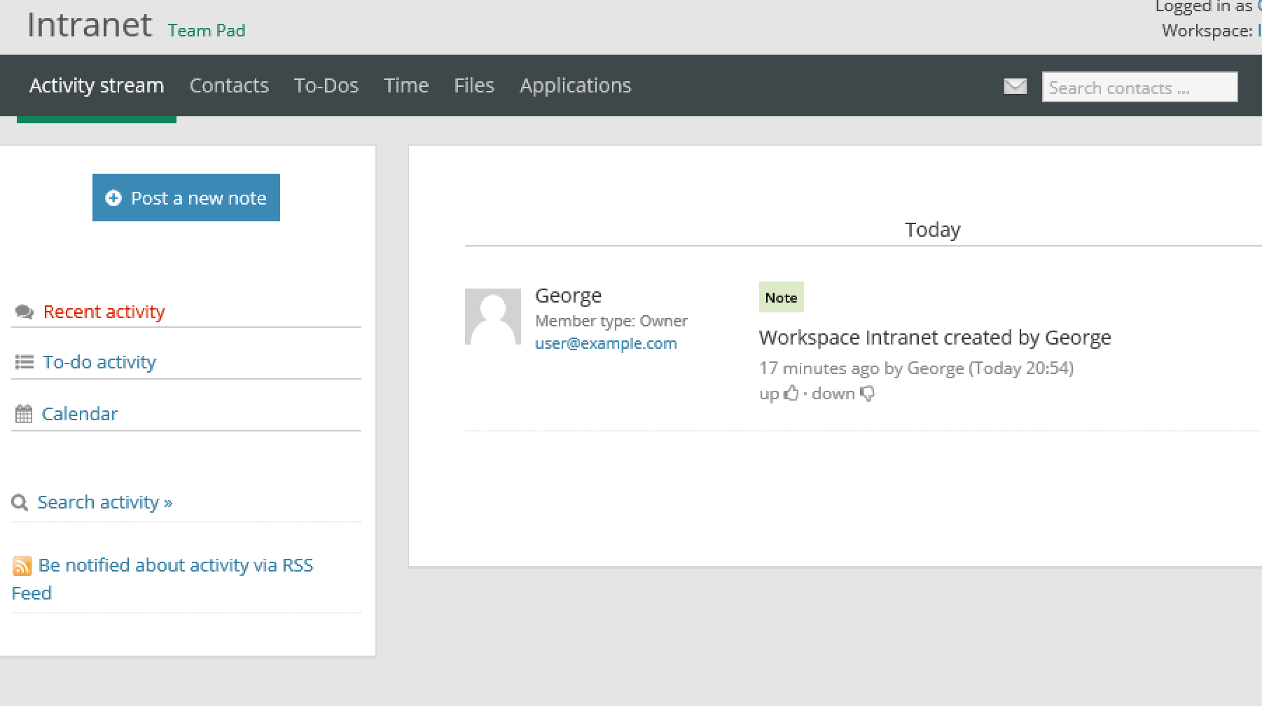Click the Recent activity speech bubble icon
The image size is (1262, 706).
[24, 312]
